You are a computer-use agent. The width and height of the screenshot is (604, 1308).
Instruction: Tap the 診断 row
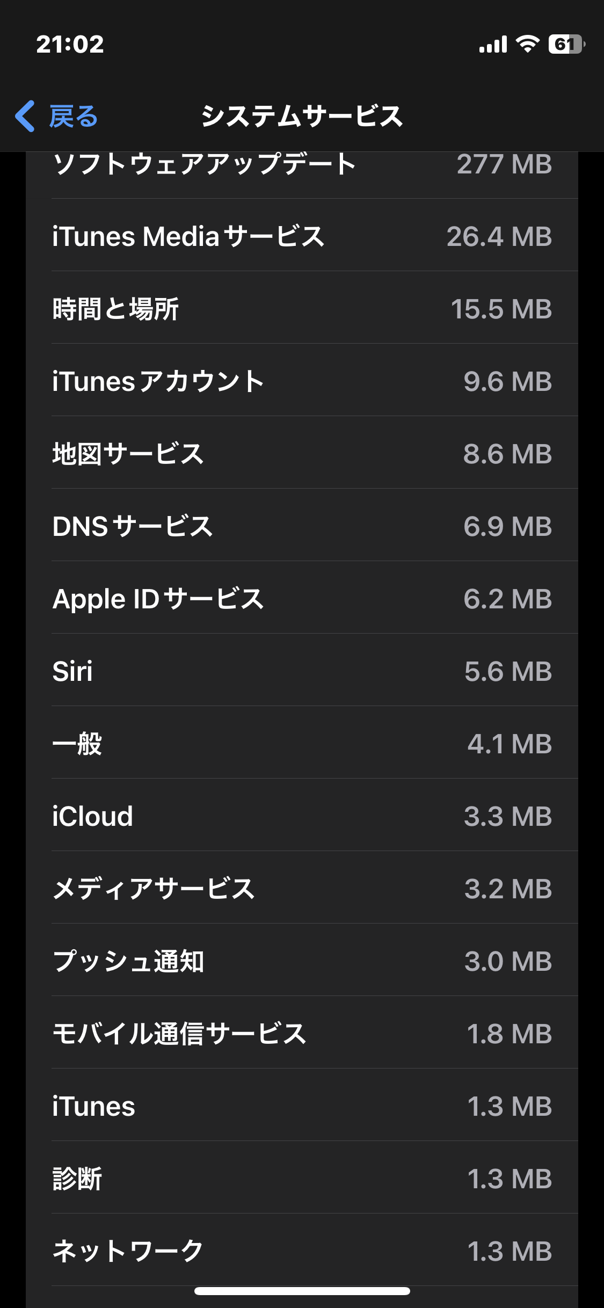[302, 1179]
